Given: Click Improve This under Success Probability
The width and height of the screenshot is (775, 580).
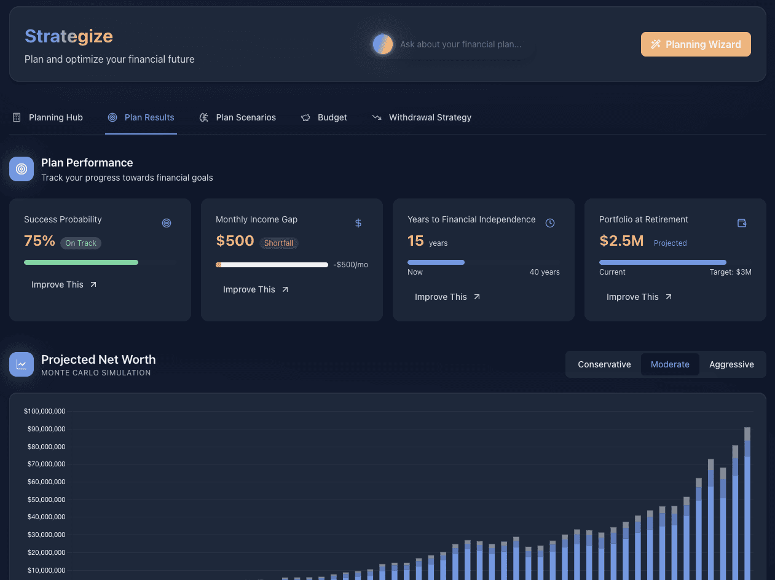Looking at the screenshot, I should [x=65, y=284].
